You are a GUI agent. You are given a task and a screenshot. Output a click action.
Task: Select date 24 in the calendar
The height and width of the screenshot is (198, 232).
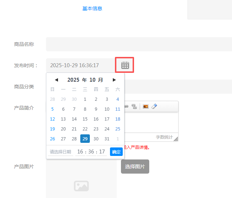click(107, 129)
